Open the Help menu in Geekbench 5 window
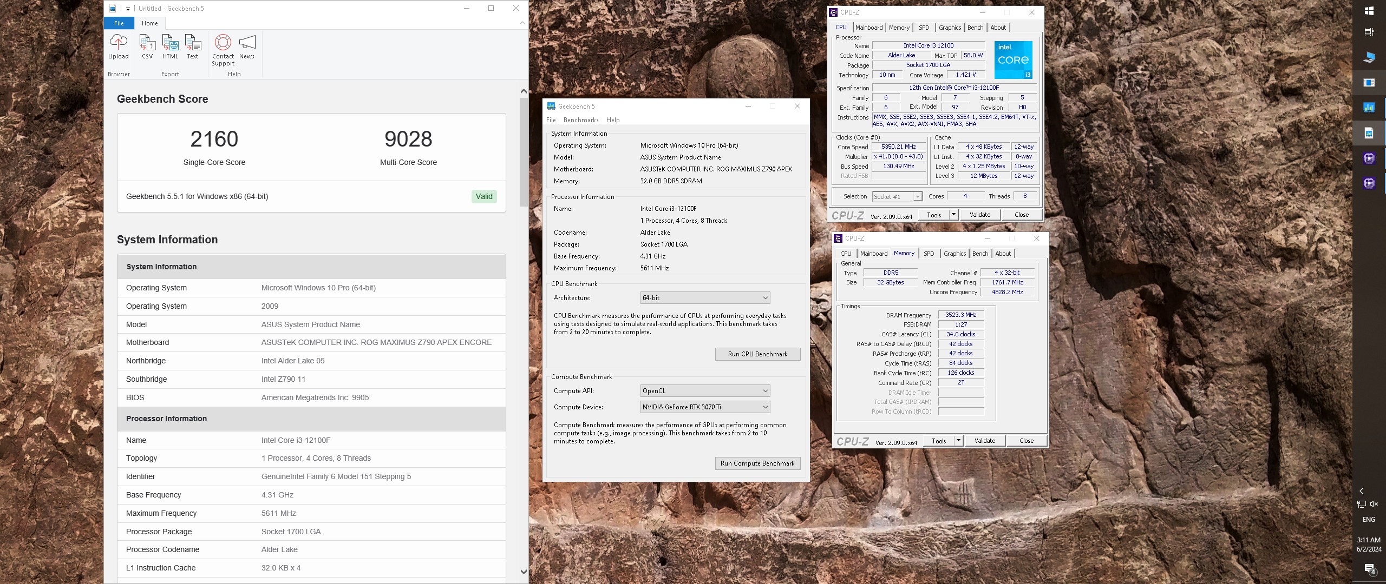Image resolution: width=1386 pixels, height=584 pixels. pyautogui.click(x=613, y=120)
